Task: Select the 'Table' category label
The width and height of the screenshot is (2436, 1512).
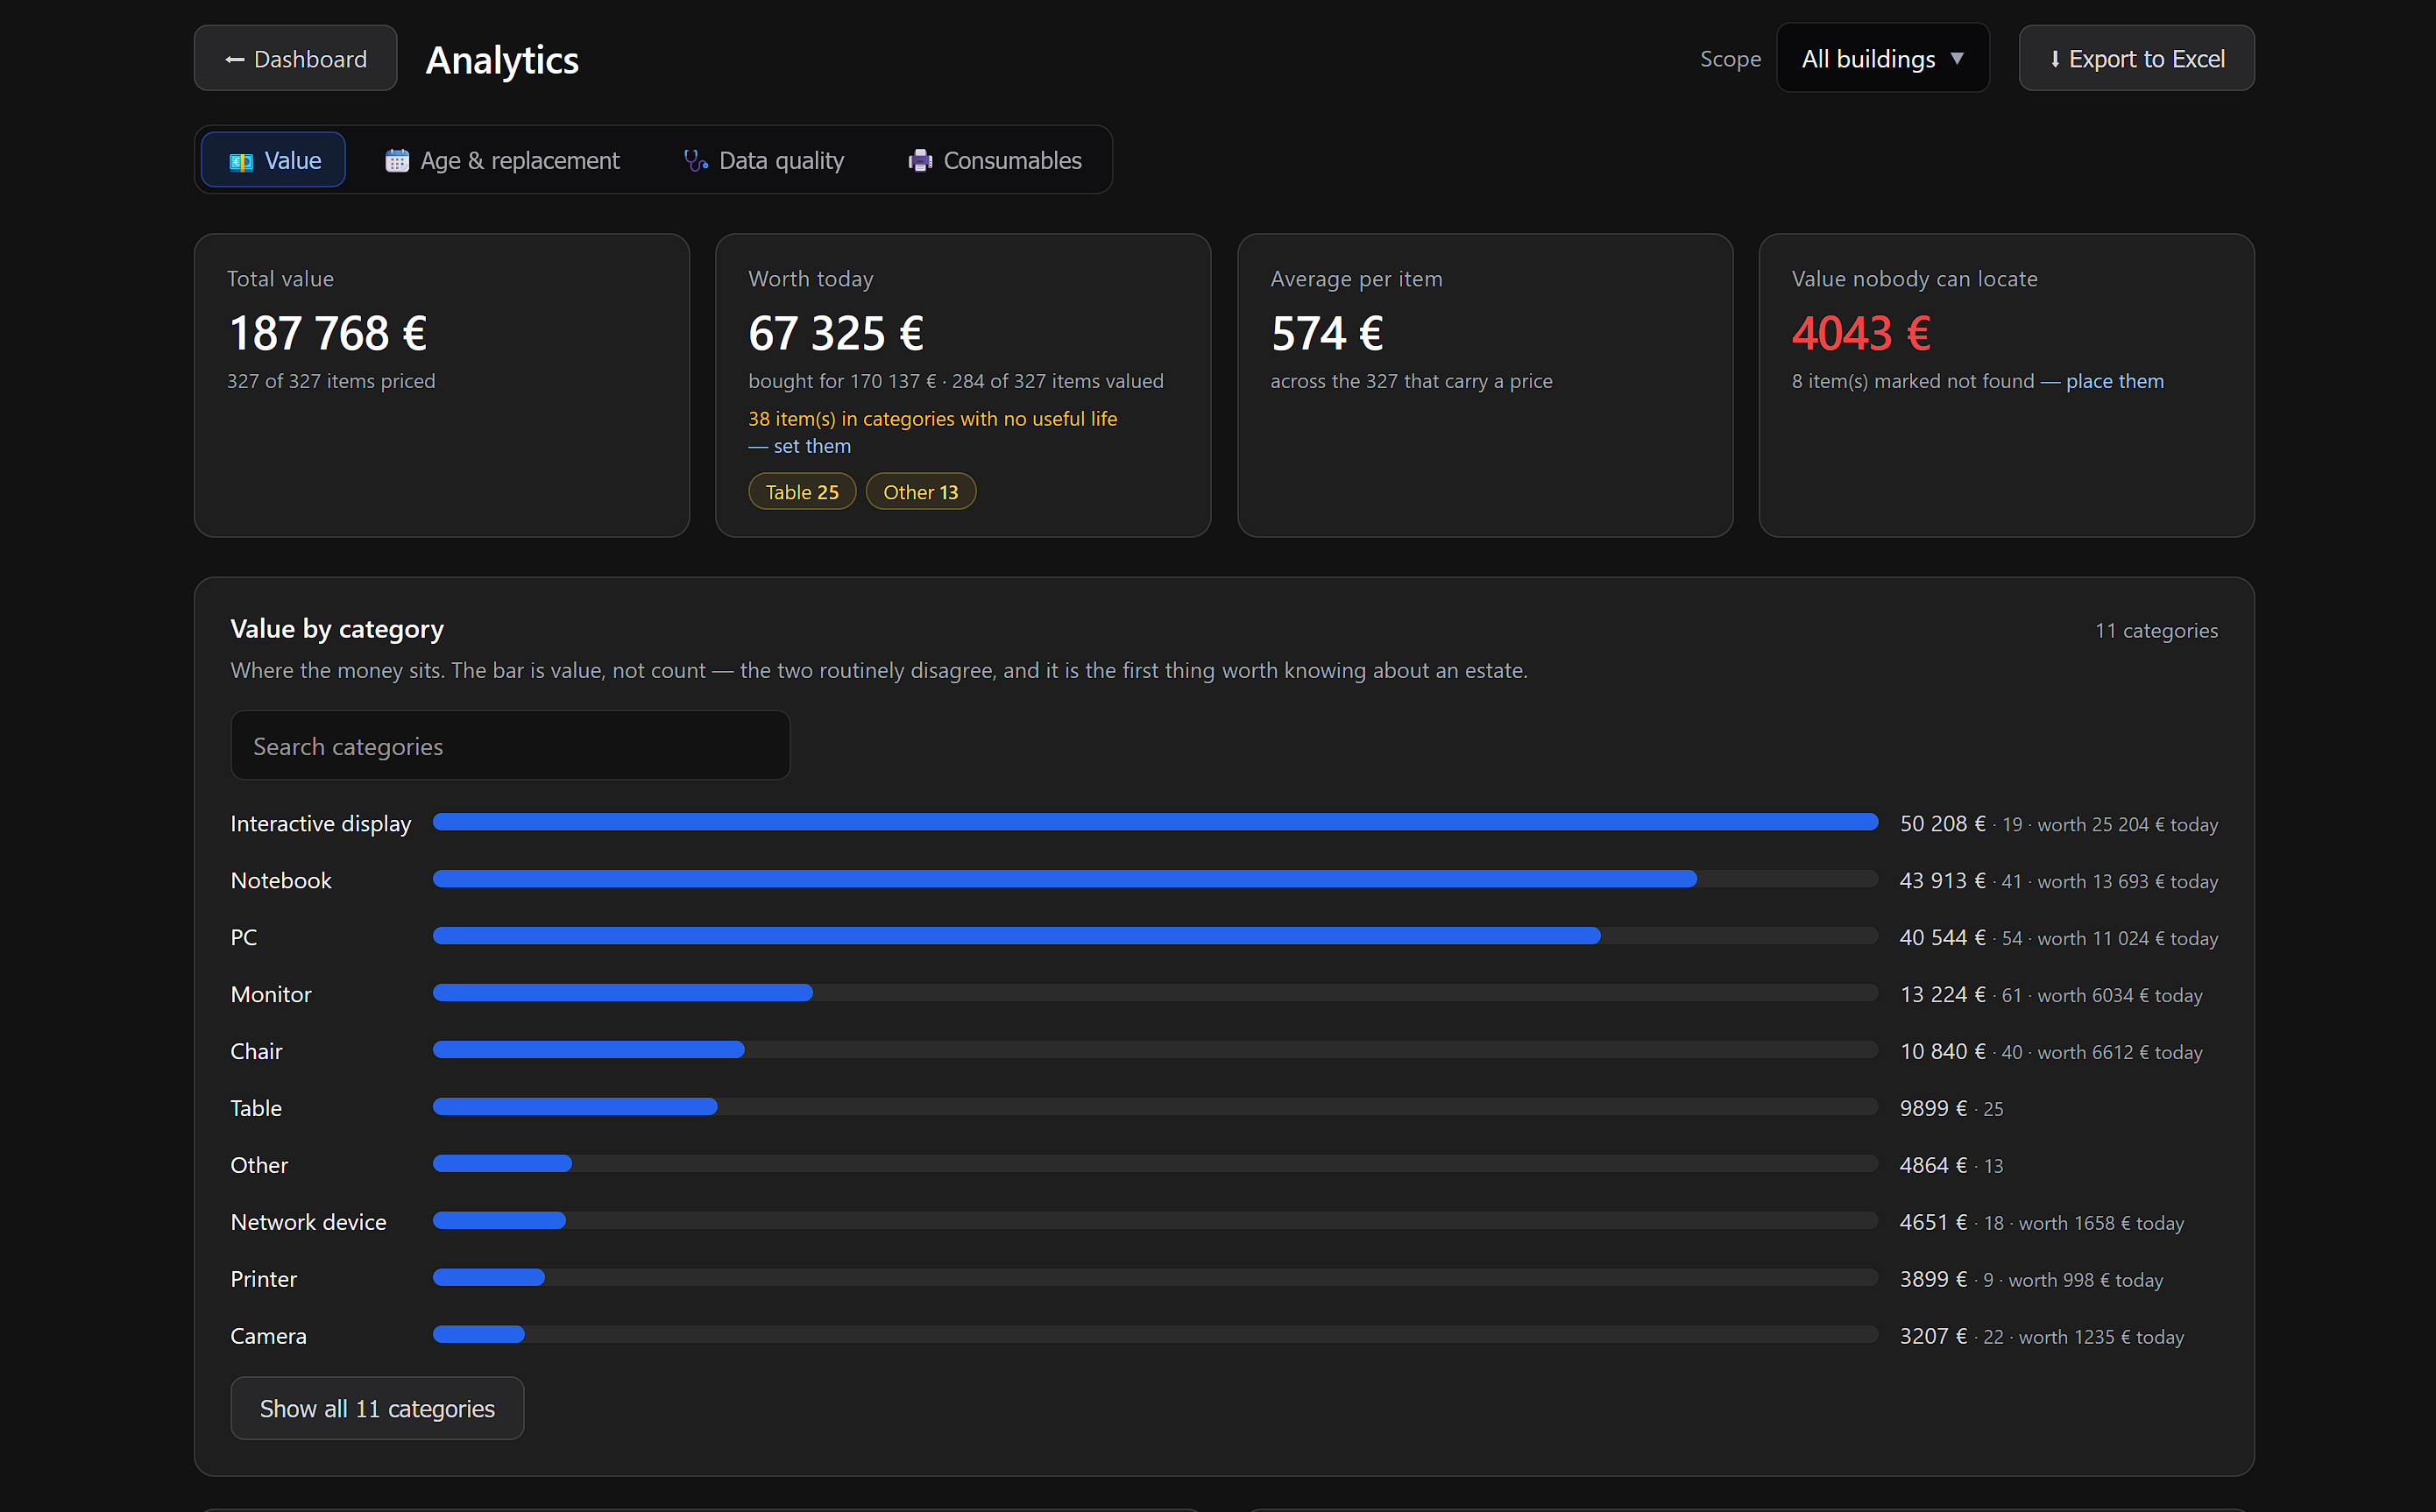Action: coord(256,1109)
